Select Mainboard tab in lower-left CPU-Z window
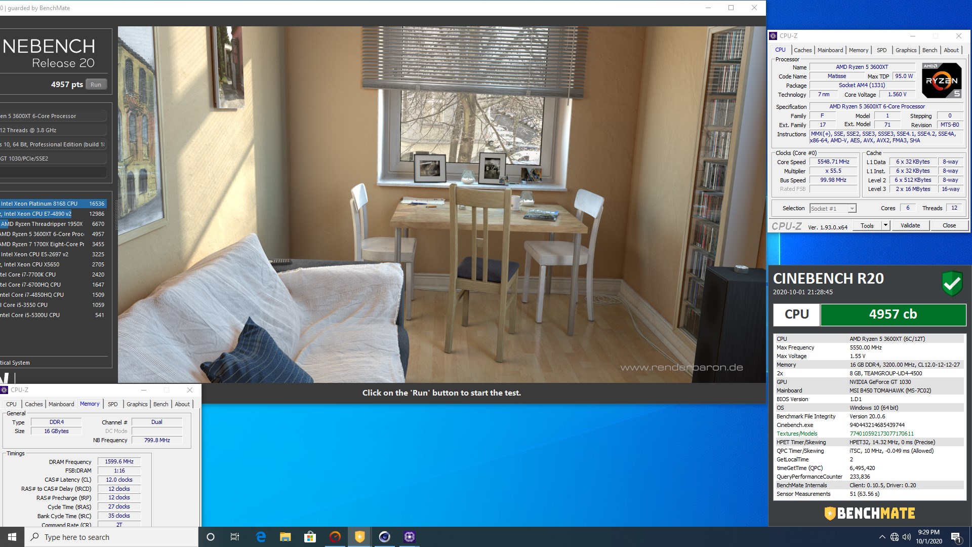Screen dimensions: 972x547 point(61,404)
